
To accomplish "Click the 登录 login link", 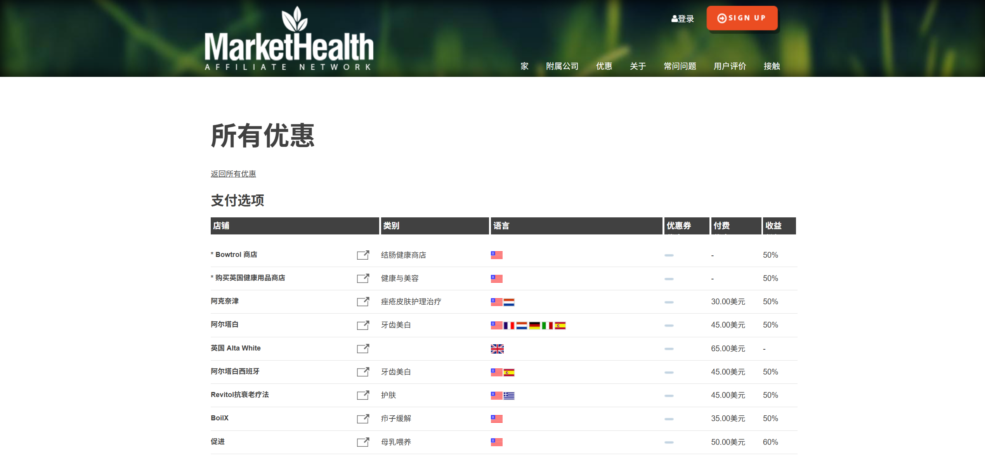I will 683,19.
